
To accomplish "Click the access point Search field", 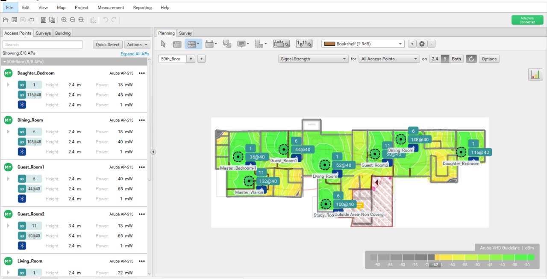I will 43,44.
